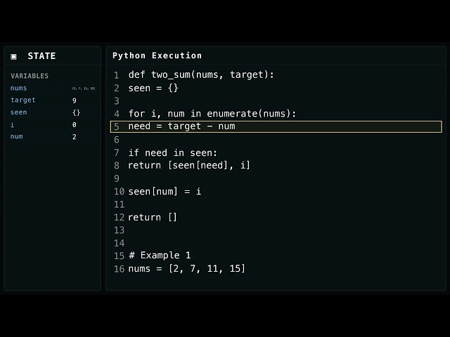The width and height of the screenshot is (450, 337).
Task: Select the num variable name
Action: [17, 137]
